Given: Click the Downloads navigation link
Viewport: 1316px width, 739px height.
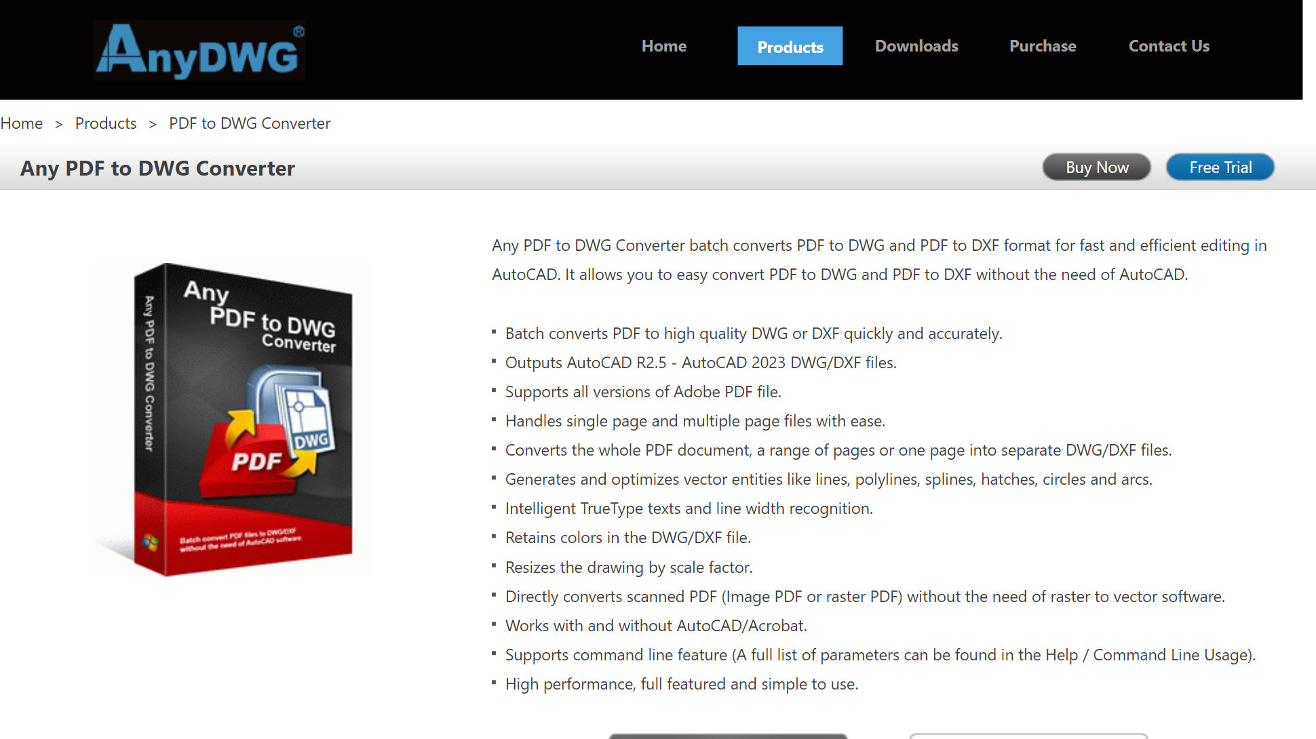Looking at the screenshot, I should click(916, 45).
